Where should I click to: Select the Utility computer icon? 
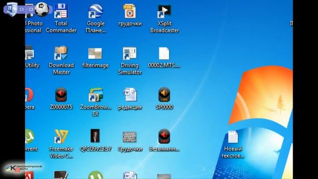point(29,53)
